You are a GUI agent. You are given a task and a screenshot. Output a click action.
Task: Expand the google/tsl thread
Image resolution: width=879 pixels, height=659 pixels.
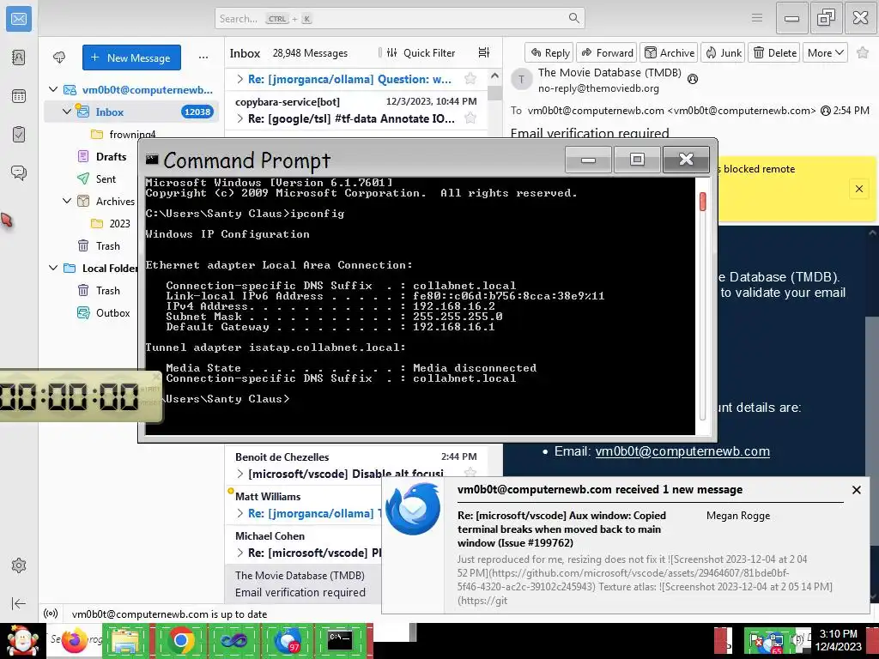(240, 118)
